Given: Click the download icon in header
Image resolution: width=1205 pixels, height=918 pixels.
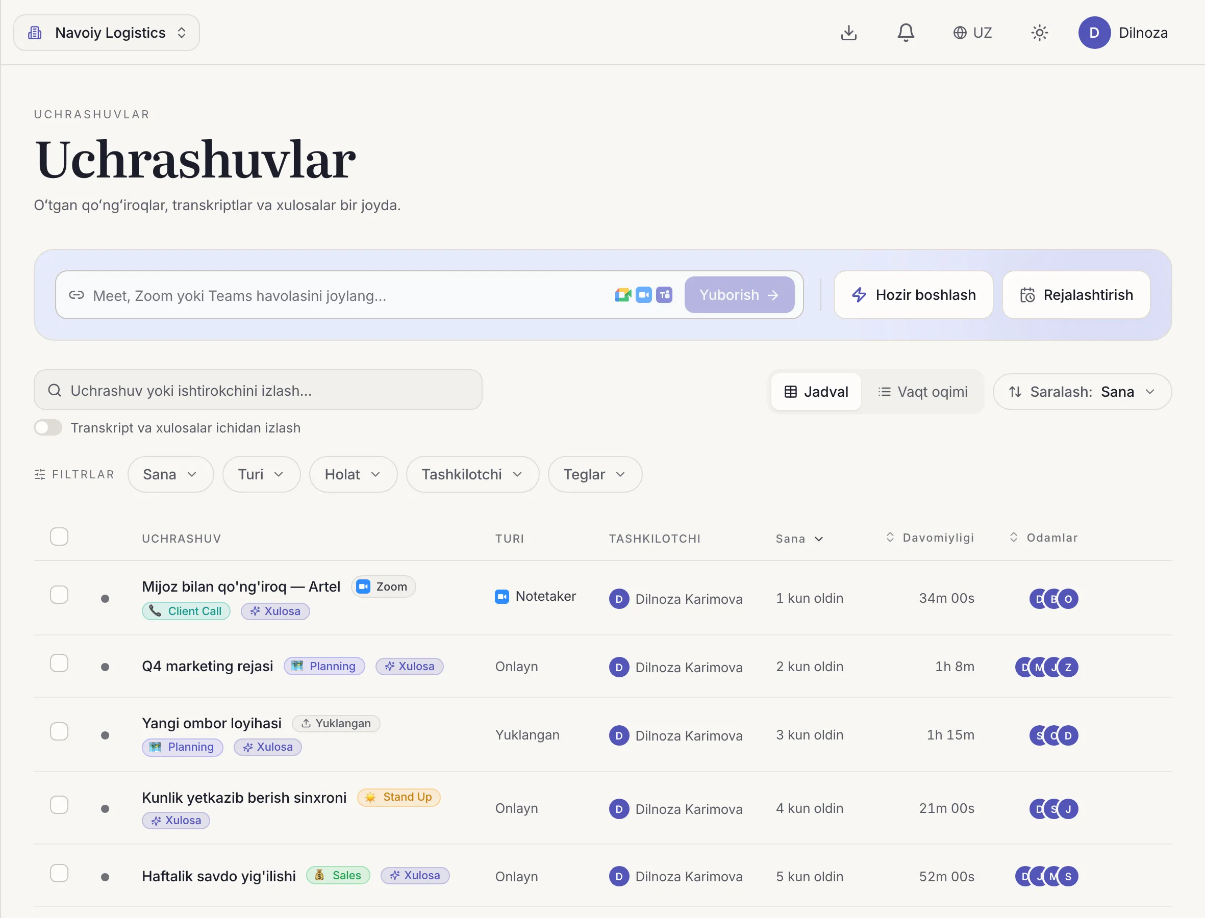Looking at the screenshot, I should click(x=848, y=33).
